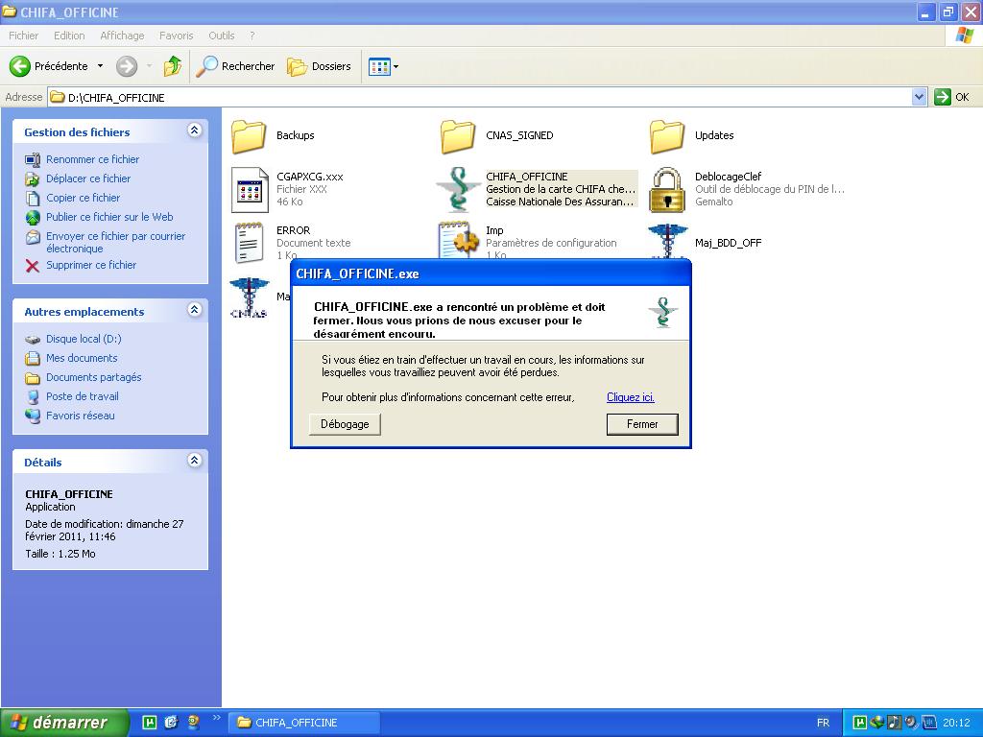This screenshot has height=737, width=983.
Task: Expand the quick launch chevron
Action: pos(216,718)
